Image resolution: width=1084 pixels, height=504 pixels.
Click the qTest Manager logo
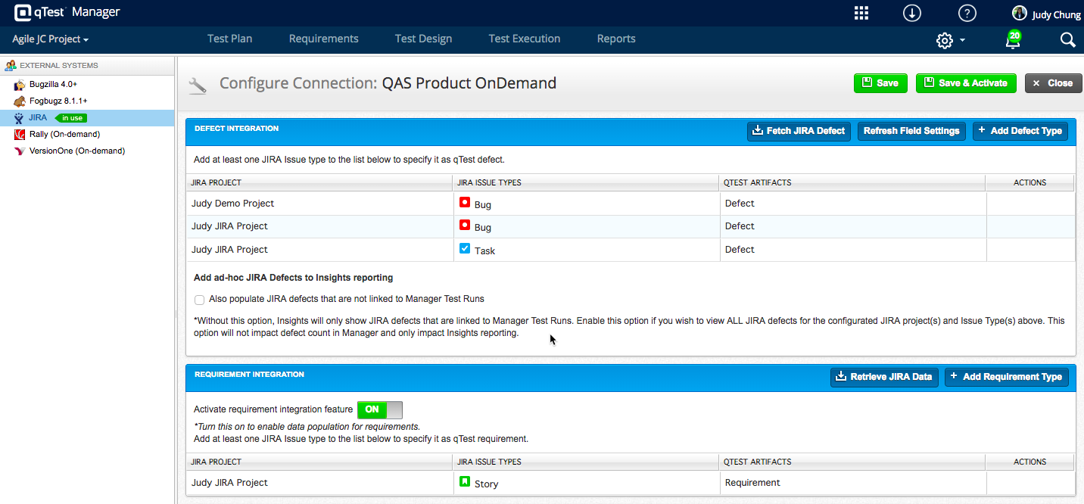point(67,13)
